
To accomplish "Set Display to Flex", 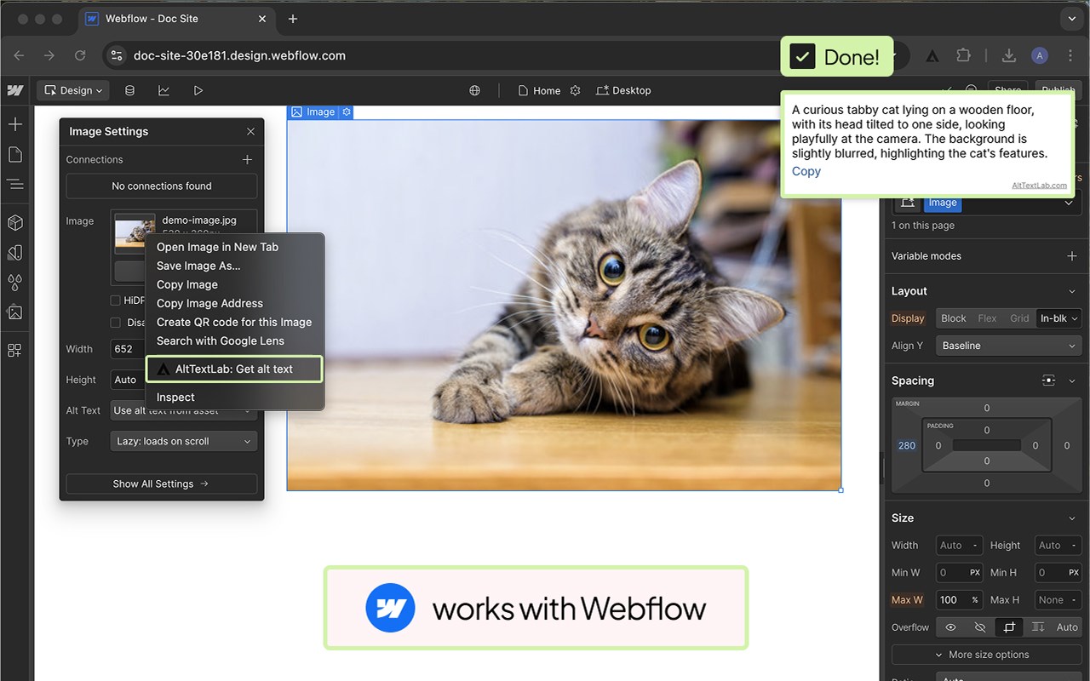I will click(987, 318).
